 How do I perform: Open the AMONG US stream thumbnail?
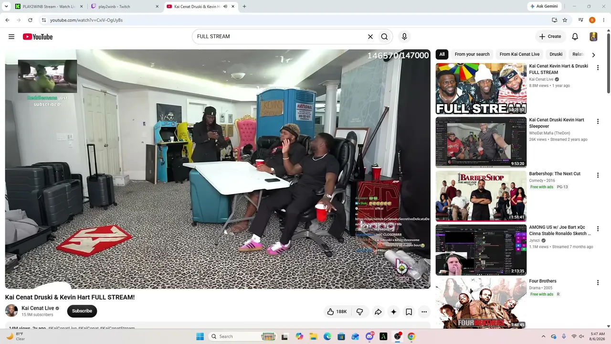481,250
